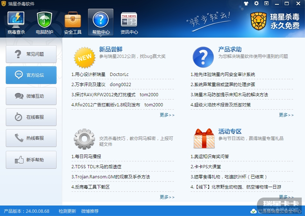Click the skin shirt icon in title bar
Screen dimensions: 305x216
[246, 4]
